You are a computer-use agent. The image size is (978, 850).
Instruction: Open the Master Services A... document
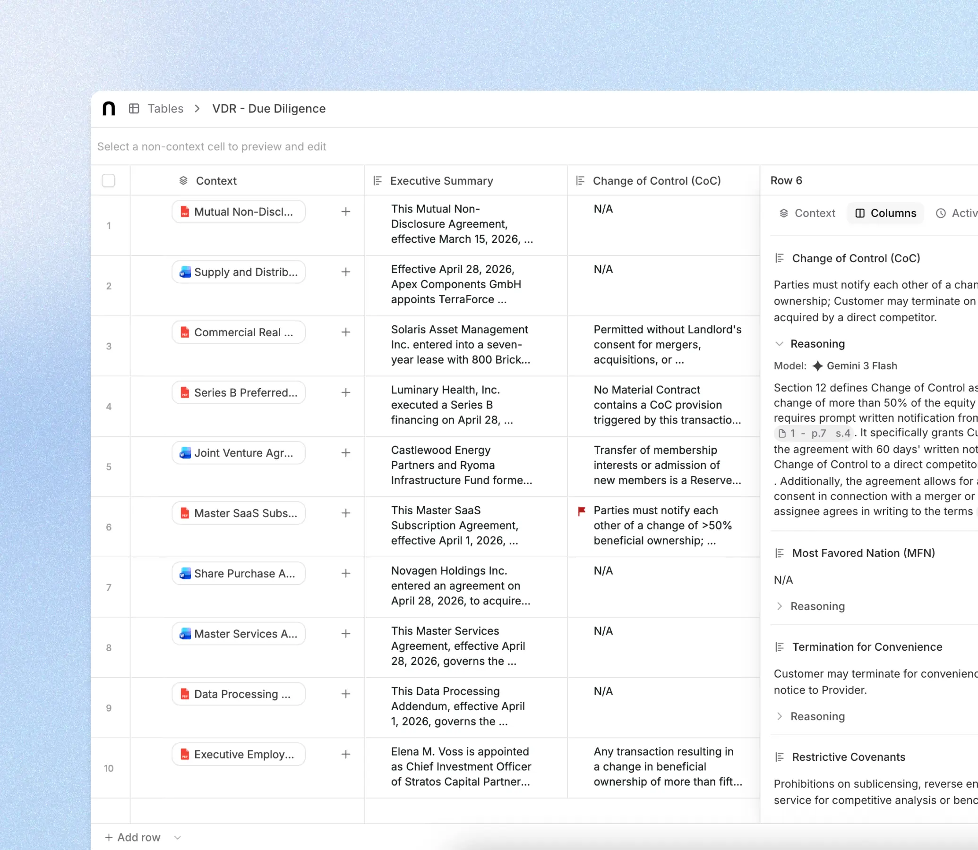point(238,633)
